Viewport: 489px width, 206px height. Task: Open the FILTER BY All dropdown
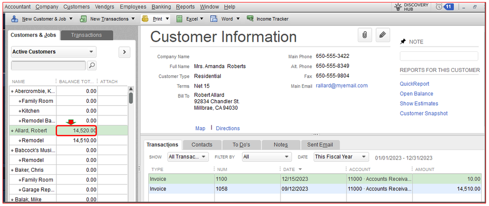tap(267, 157)
